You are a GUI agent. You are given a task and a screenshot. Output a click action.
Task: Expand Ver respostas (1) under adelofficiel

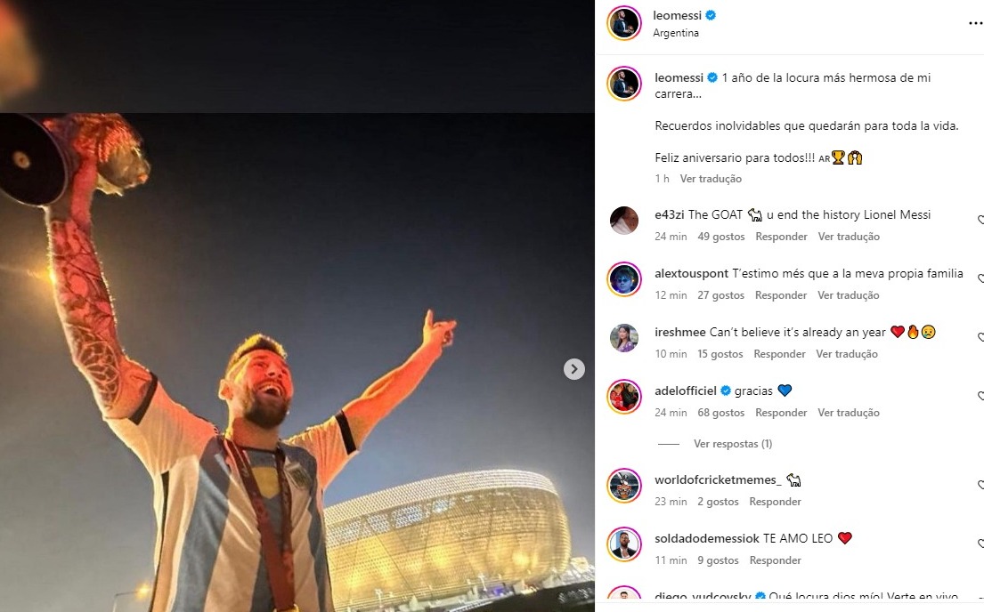click(x=732, y=444)
